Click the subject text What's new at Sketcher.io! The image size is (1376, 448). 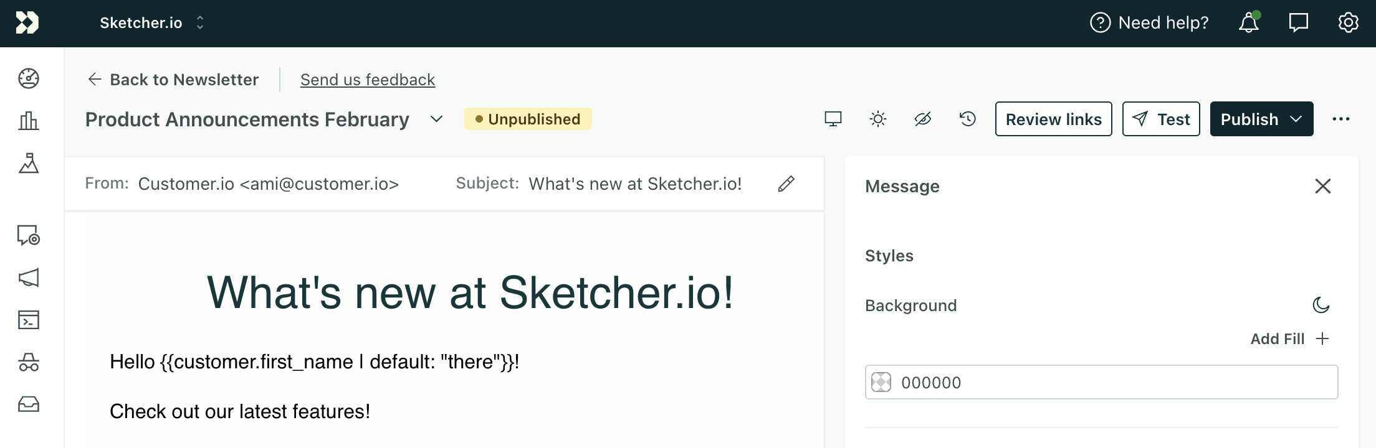[x=635, y=184]
